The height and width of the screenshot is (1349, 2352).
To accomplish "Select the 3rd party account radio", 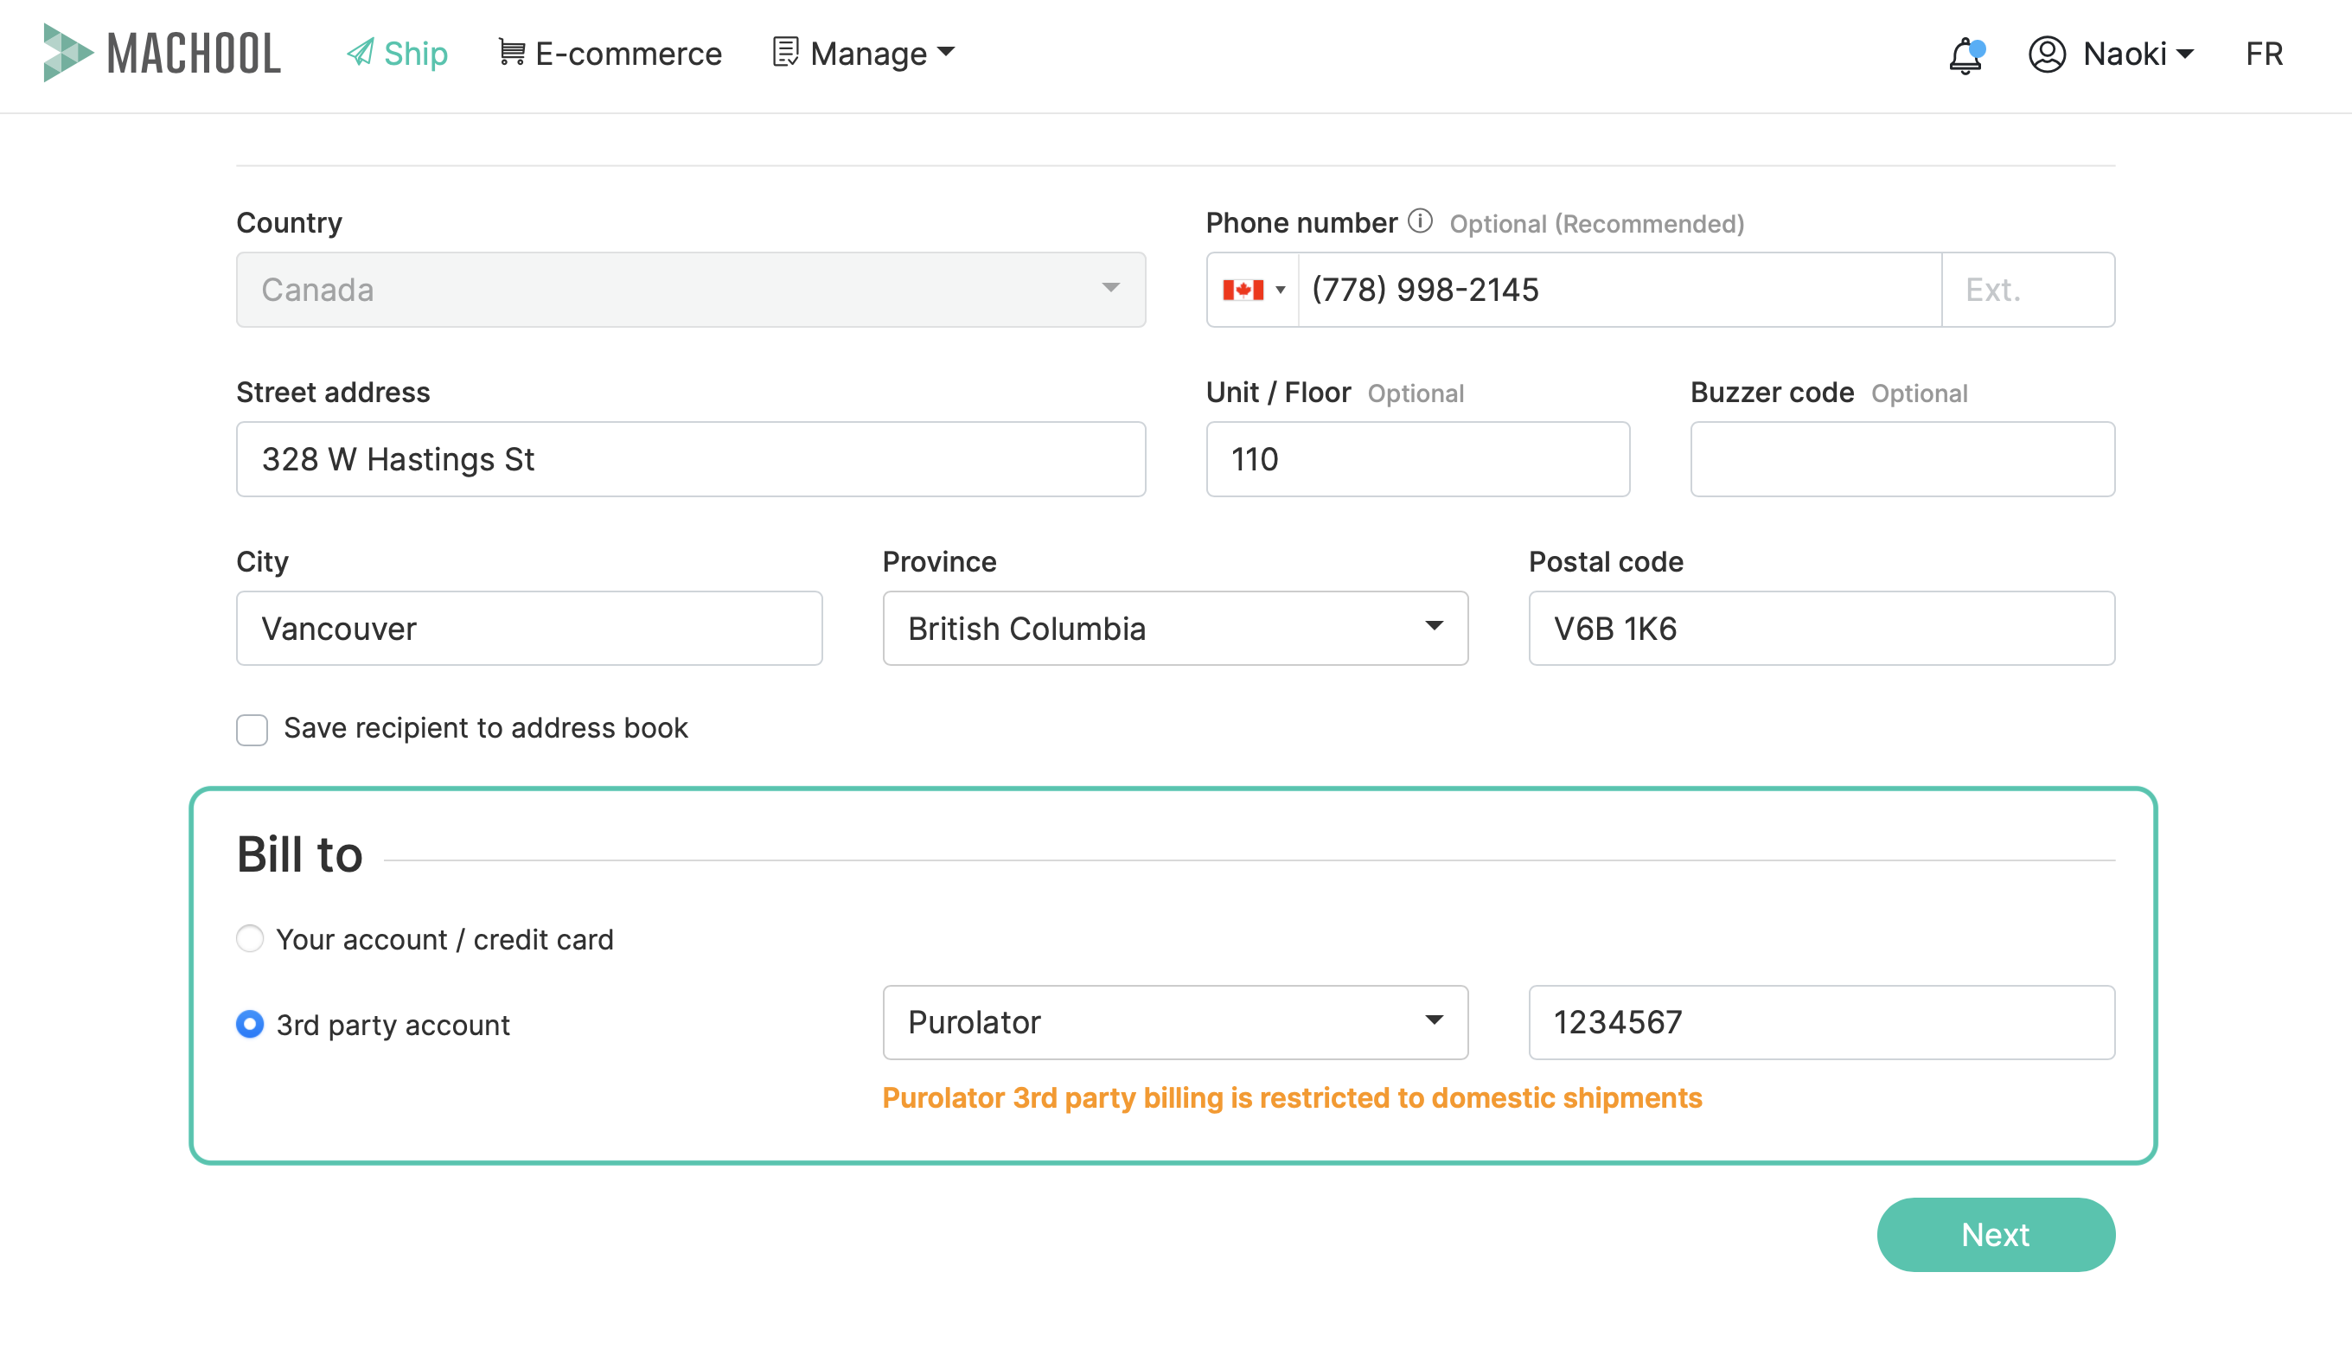I will pyautogui.click(x=250, y=1024).
